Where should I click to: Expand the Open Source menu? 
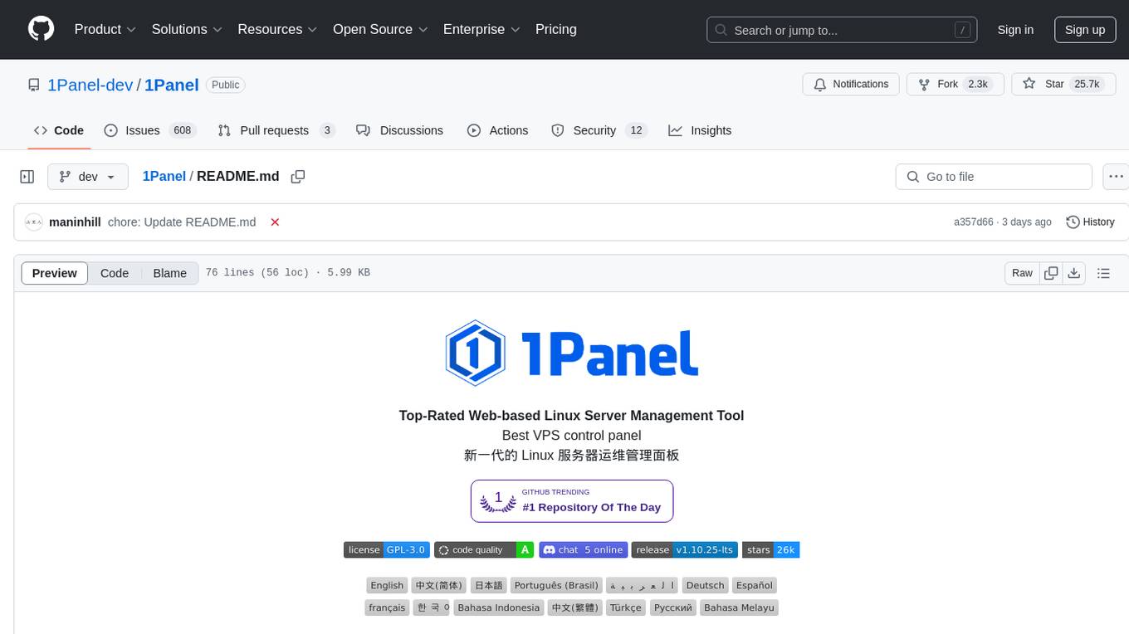click(380, 29)
